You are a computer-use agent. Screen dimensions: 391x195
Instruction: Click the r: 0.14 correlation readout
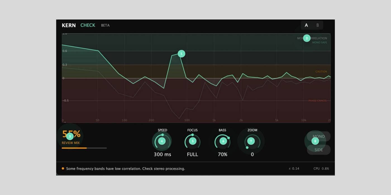(293, 169)
